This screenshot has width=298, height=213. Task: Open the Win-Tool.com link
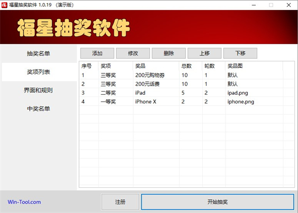click(x=24, y=202)
